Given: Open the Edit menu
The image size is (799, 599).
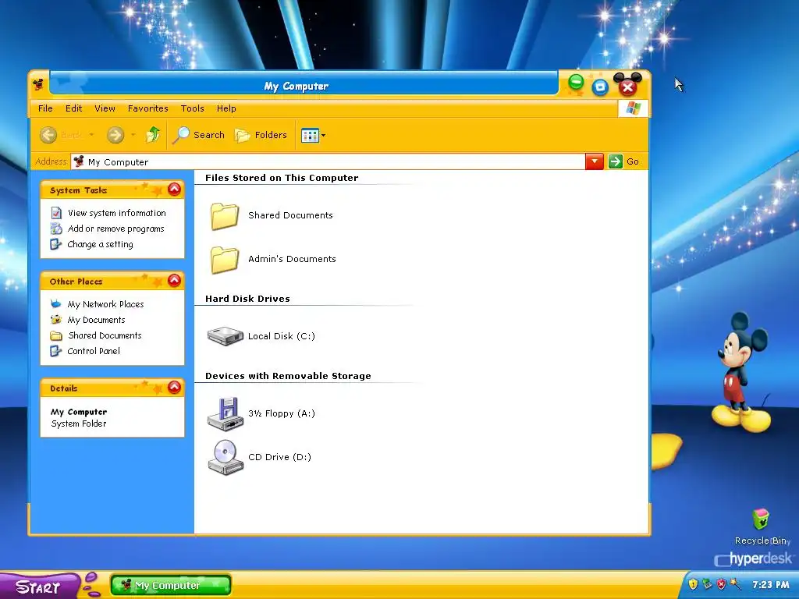Looking at the screenshot, I should coord(73,108).
